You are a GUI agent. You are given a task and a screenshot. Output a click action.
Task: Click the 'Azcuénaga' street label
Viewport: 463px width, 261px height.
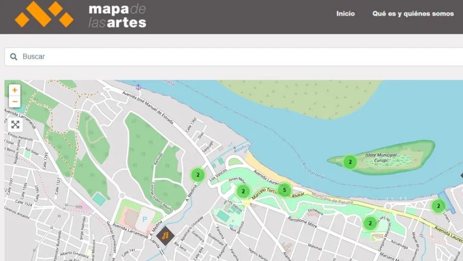tap(399, 244)
